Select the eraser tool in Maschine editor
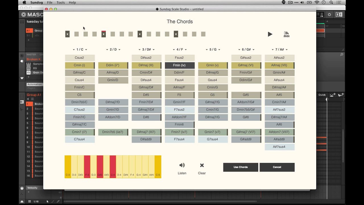This screenshot has width=364, height=205. 58,201
